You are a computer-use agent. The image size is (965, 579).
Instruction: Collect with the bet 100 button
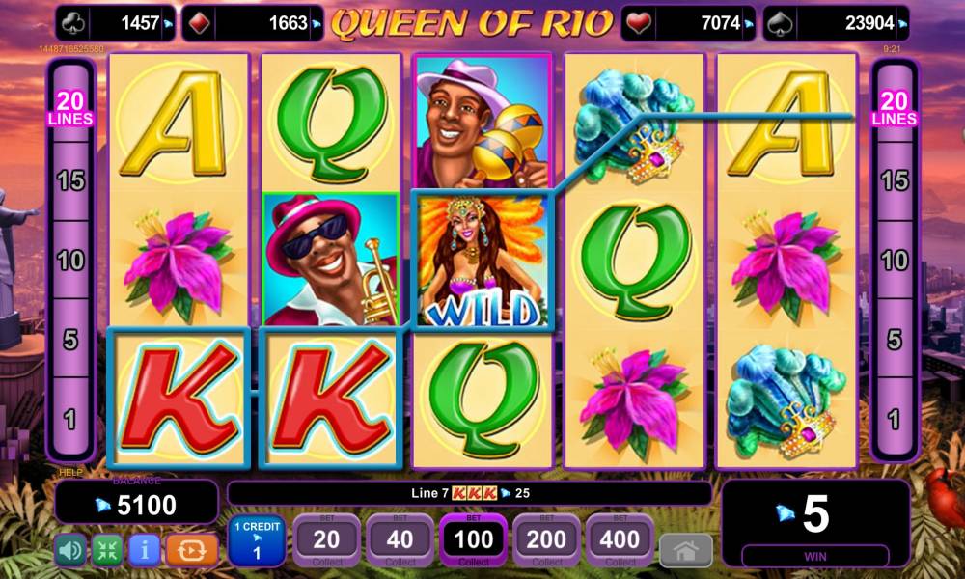point(473,540)
